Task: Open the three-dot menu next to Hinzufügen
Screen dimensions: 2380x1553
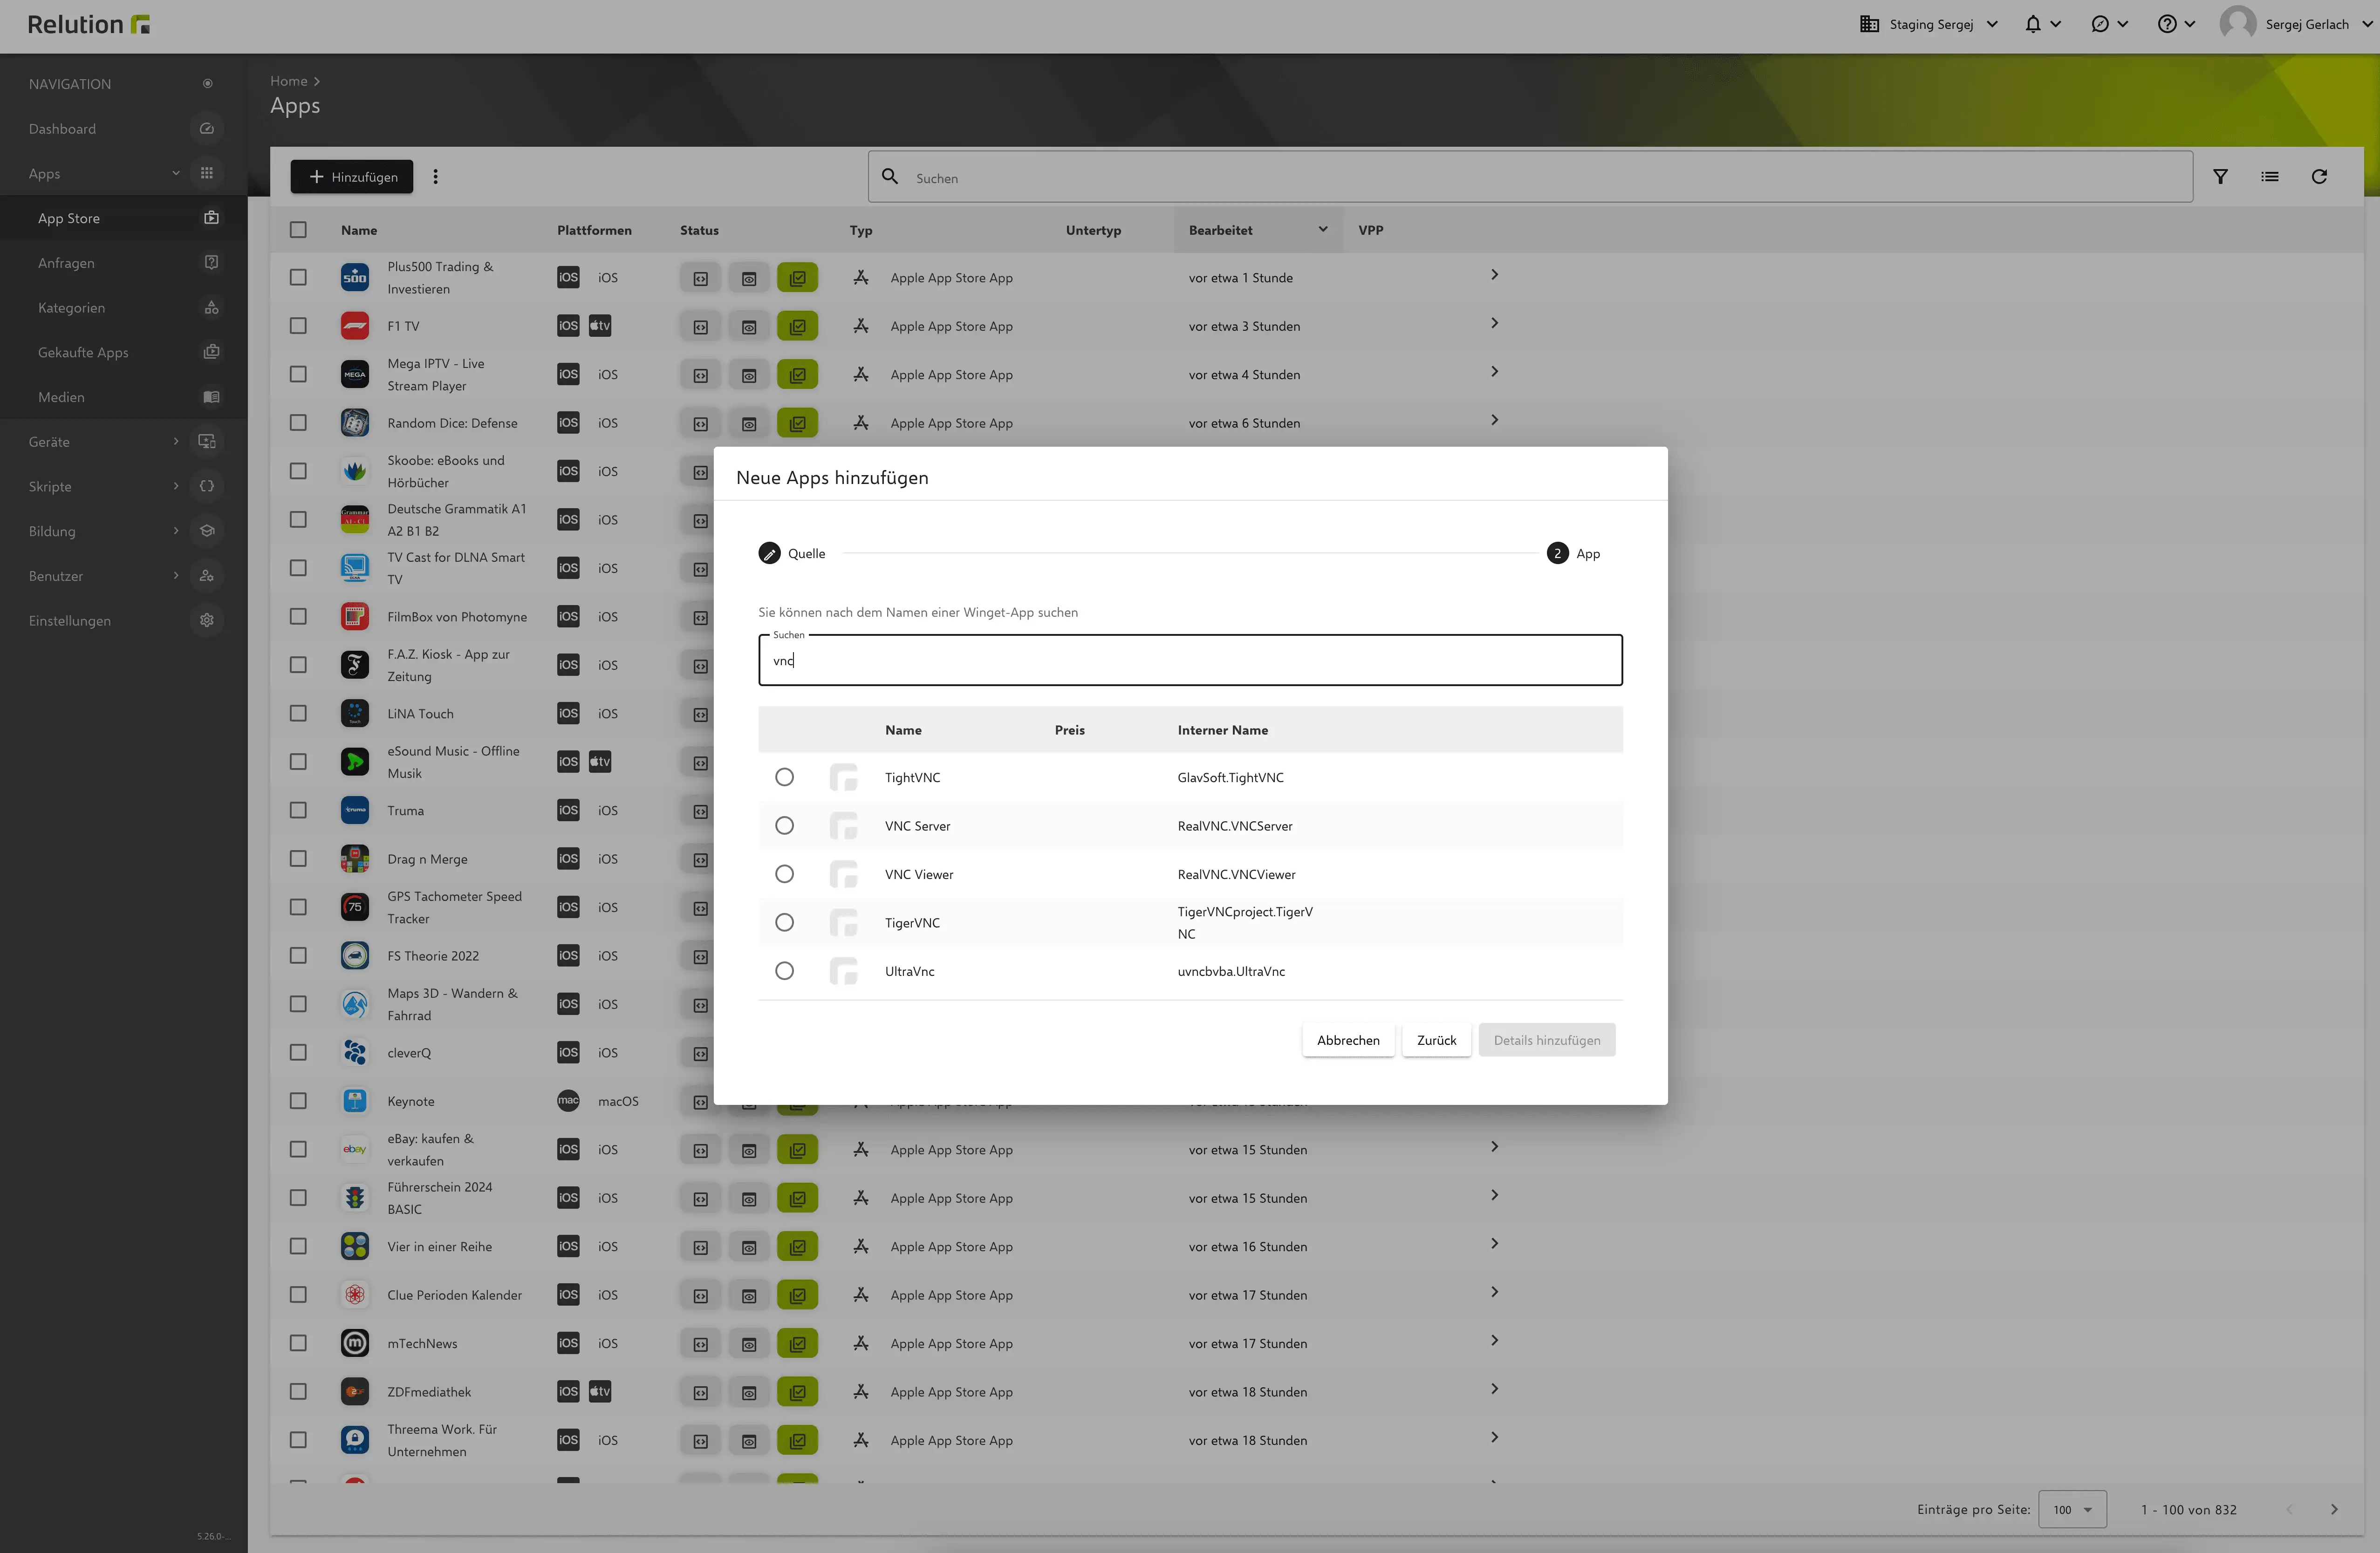Action: (435, 177)
